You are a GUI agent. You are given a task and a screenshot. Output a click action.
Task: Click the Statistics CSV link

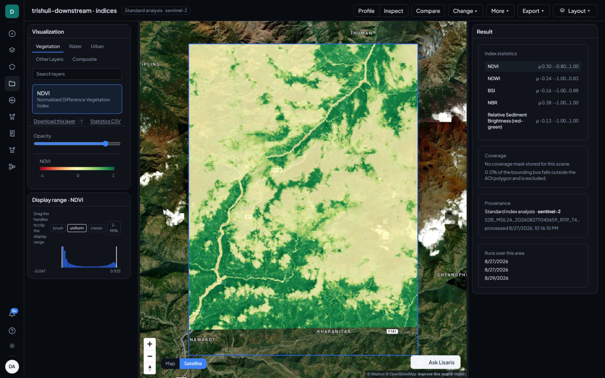coord(105,121)
